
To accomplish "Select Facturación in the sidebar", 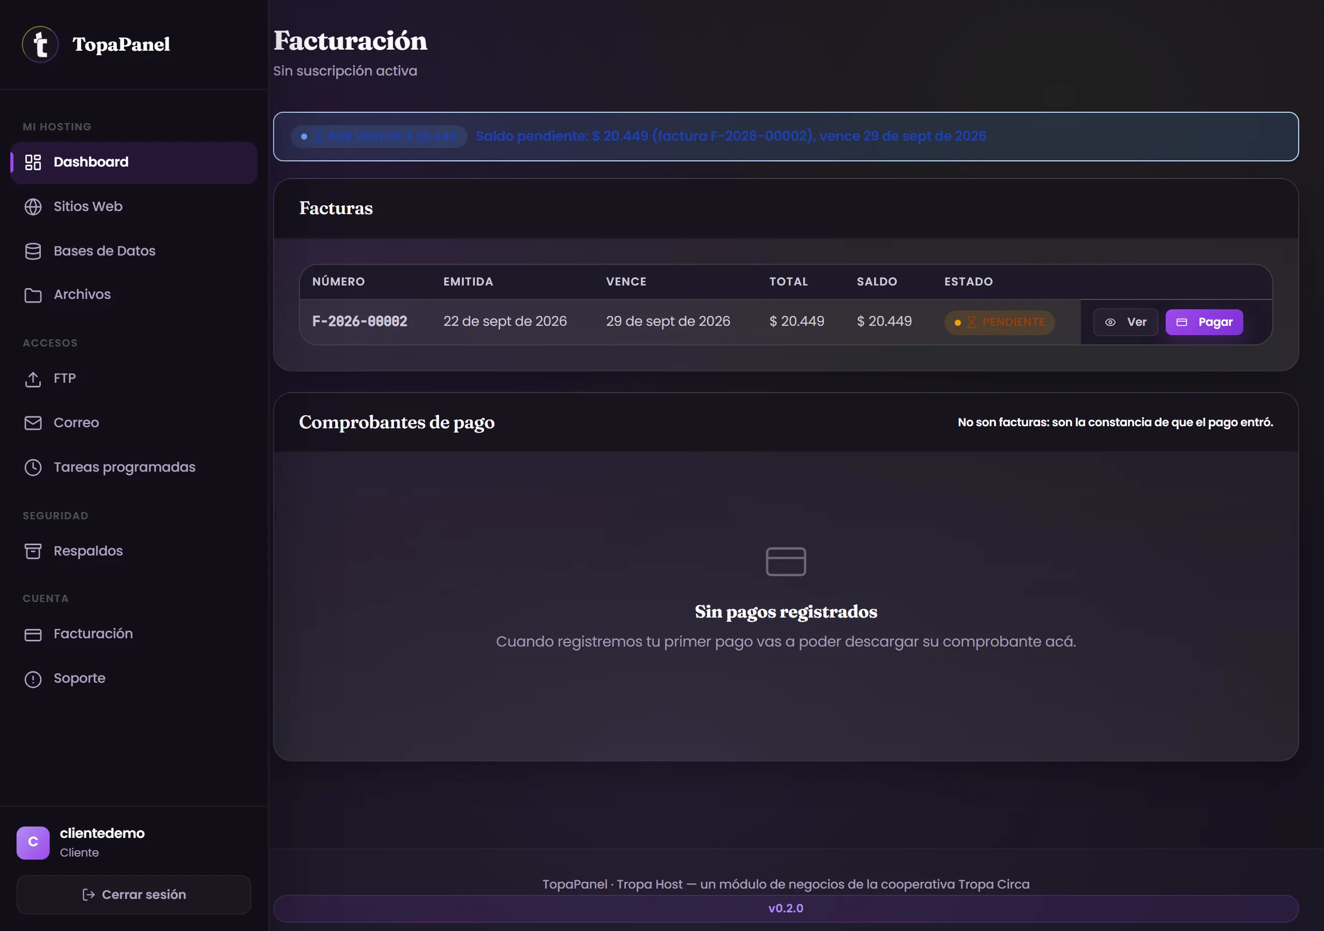I will click(134, 634).
